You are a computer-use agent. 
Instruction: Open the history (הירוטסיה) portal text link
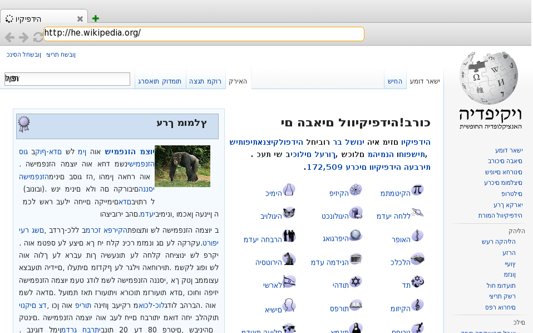click(269, 262)
